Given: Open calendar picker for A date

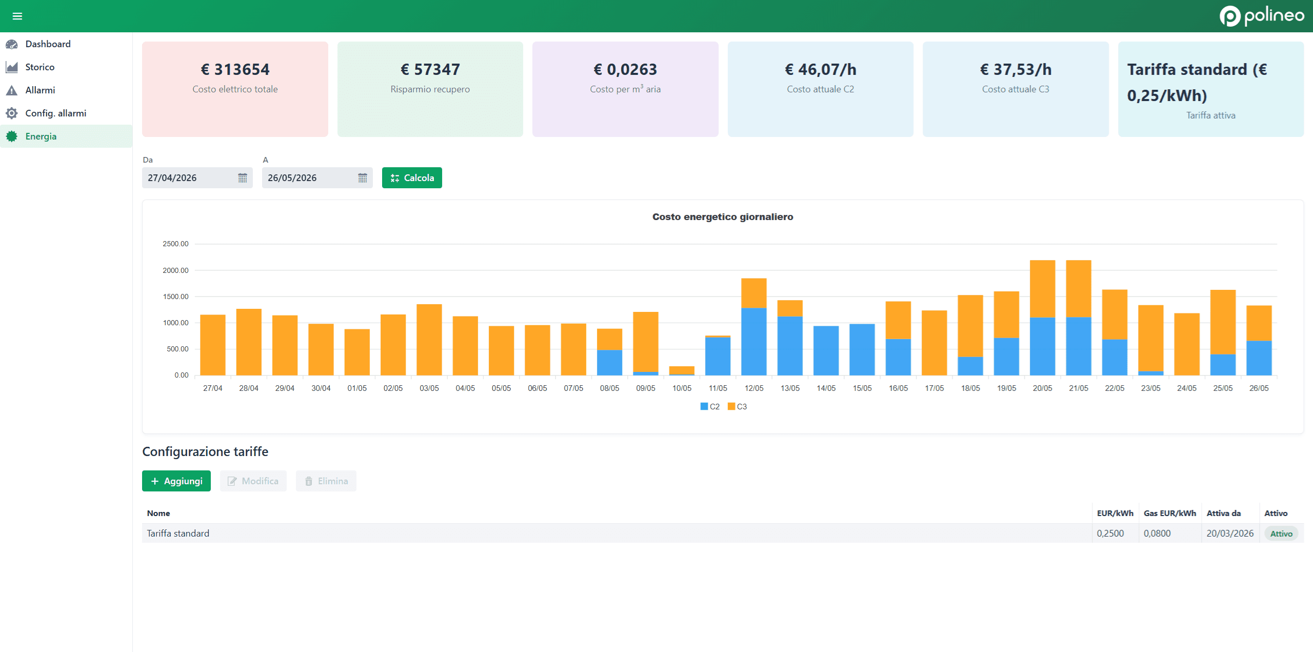Looking at the screenshot, I should click(363, 178).
